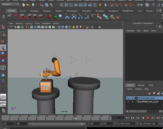The image size is (163, 129).
Task: Select the Soft Modification tool
Action: click(3, 75)
